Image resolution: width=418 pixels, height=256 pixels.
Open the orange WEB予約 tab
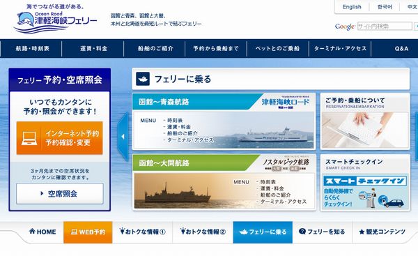click(88, 232)
